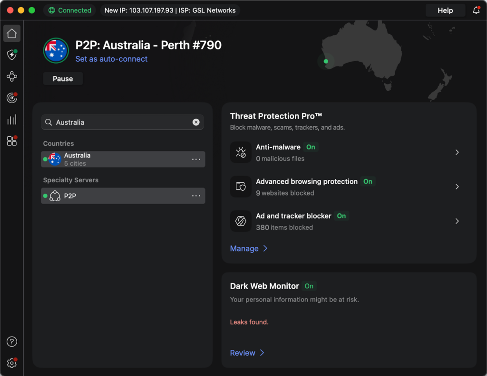Click Dark Web Monitor On badge
Screen dimensions: 487x376
point(309,286)
